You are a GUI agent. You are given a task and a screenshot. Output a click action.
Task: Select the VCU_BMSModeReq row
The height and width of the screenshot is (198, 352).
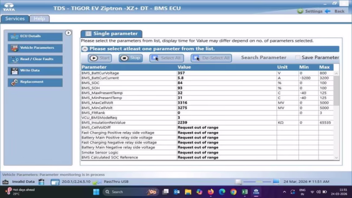click(x=207, y=118)
